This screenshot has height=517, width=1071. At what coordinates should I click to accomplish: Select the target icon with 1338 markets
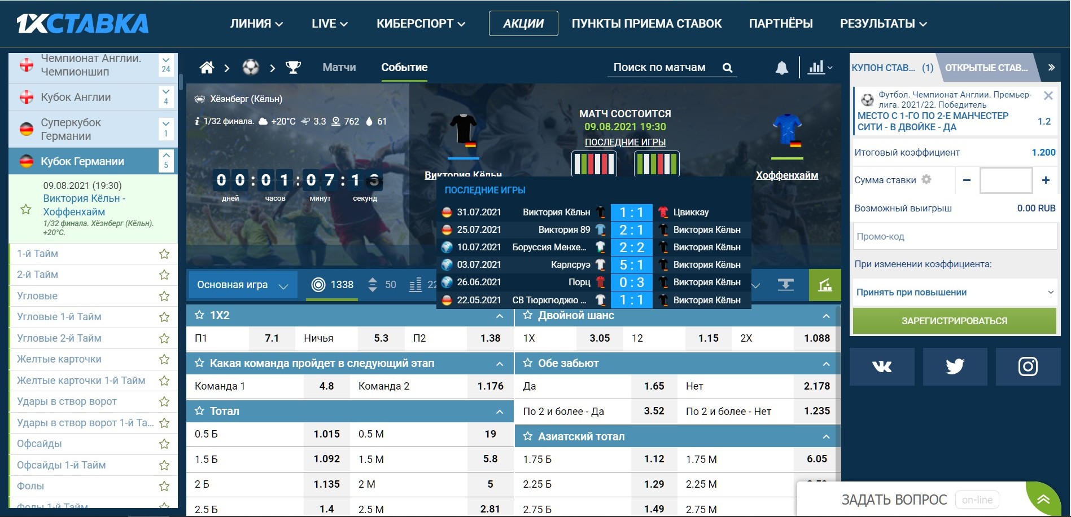pyautogui.click(x=318, y=285)
